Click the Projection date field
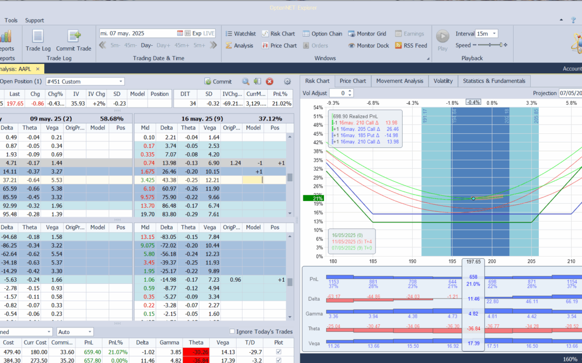The width and height of the screenshot is (582, 363). click(570, 94)
